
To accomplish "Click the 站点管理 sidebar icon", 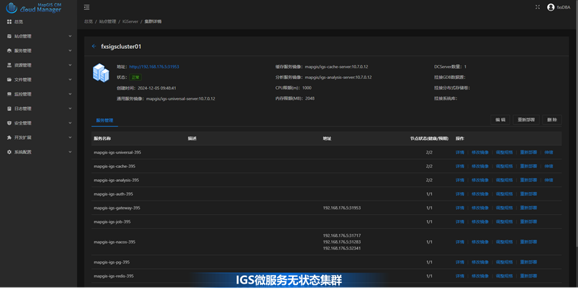I will coord(9,36).
